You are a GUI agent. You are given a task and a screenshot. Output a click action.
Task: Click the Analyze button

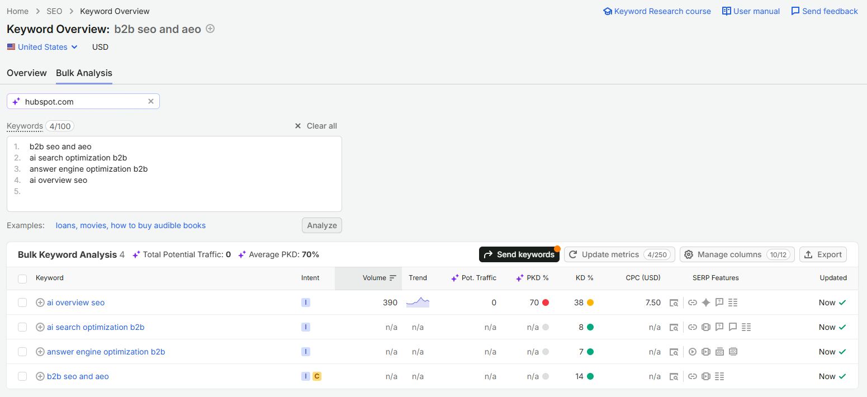pos(322,225)
